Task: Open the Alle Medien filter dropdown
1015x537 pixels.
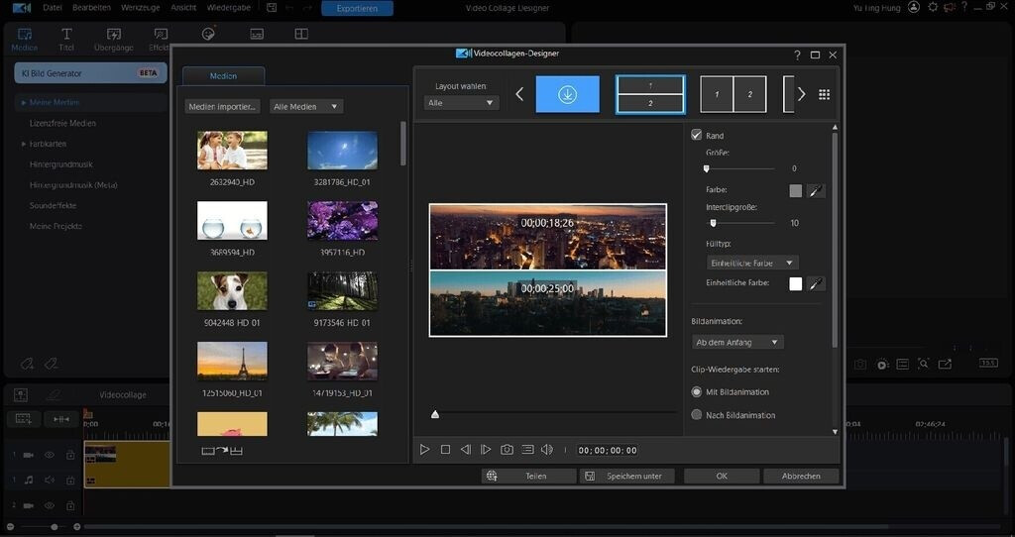Action: point(306,106)
